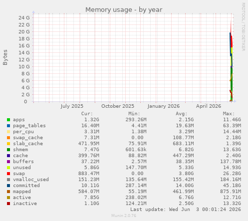Click the October 2025 x-axis label
248x221 pixels.
point(118,106)
